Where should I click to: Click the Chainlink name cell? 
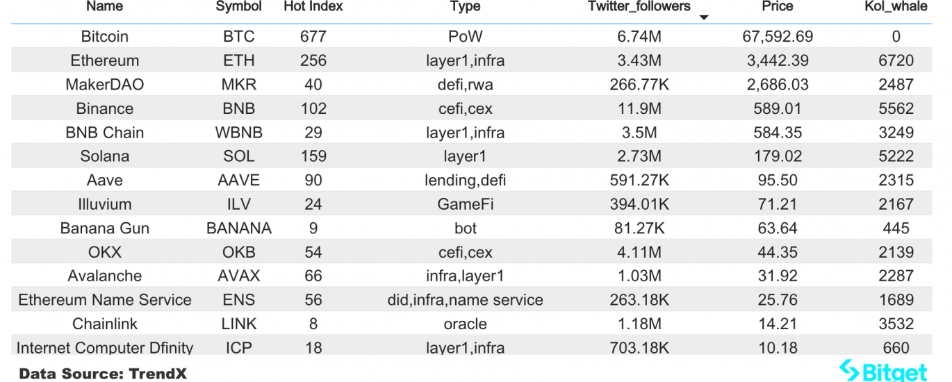(105, 324)
